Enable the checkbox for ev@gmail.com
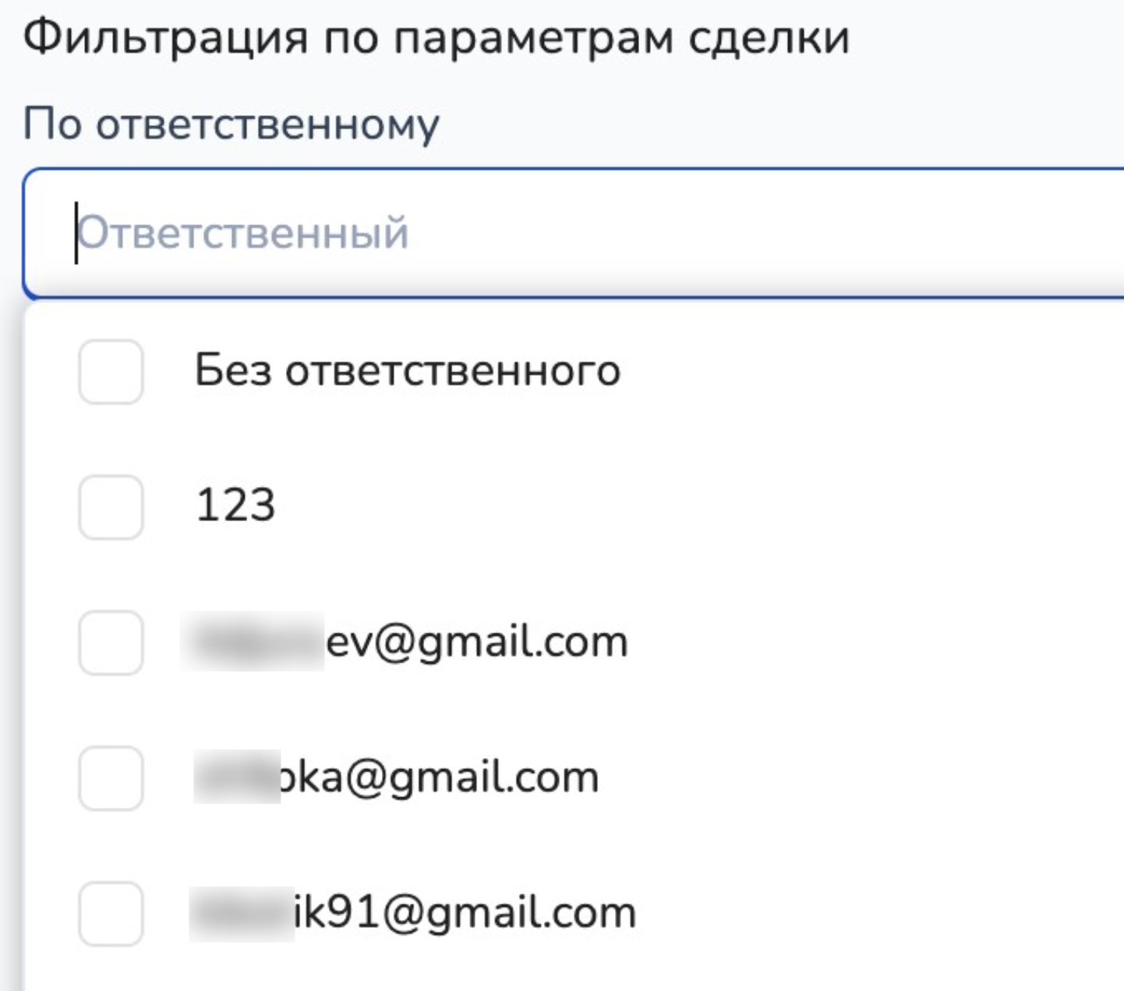Screen dimensions: 1124x991 (x=111, y=643)
